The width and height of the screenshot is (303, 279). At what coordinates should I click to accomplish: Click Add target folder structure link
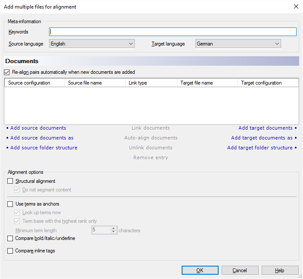260,148
